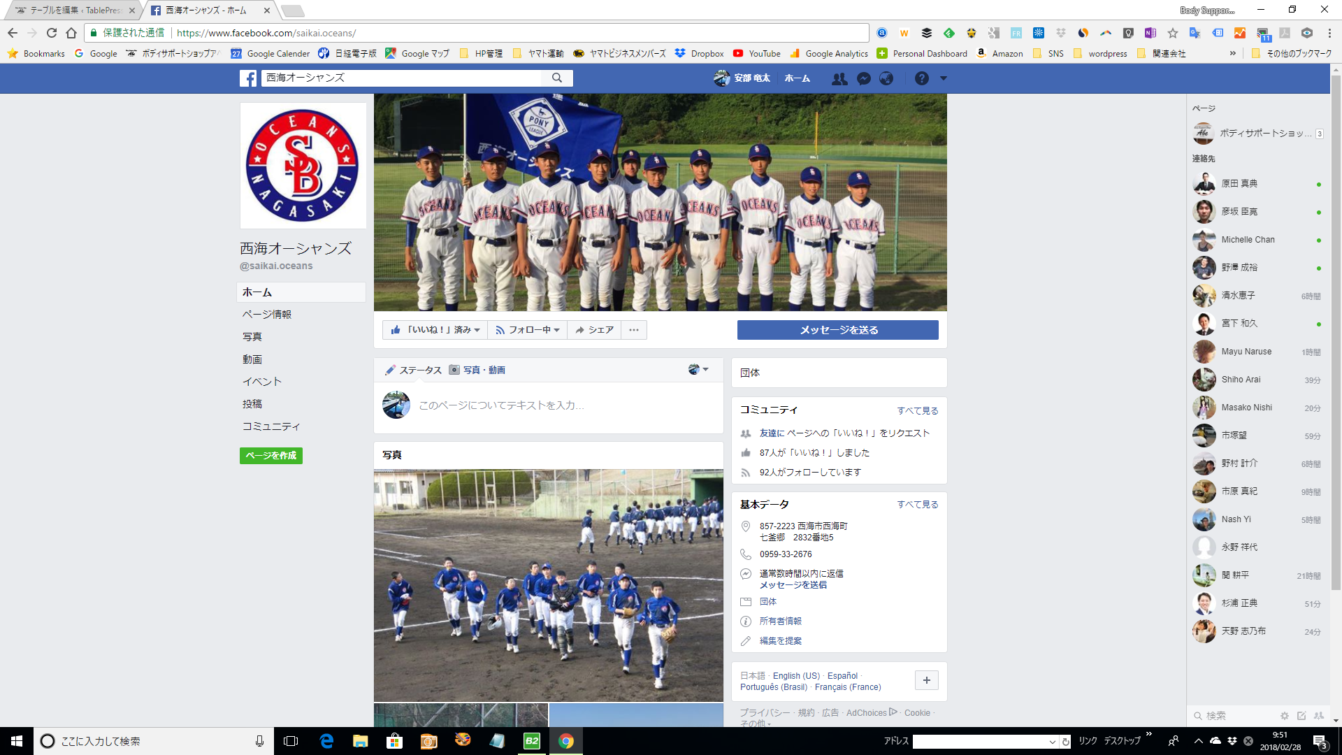Click the シェア button

[x=594, y=330]
